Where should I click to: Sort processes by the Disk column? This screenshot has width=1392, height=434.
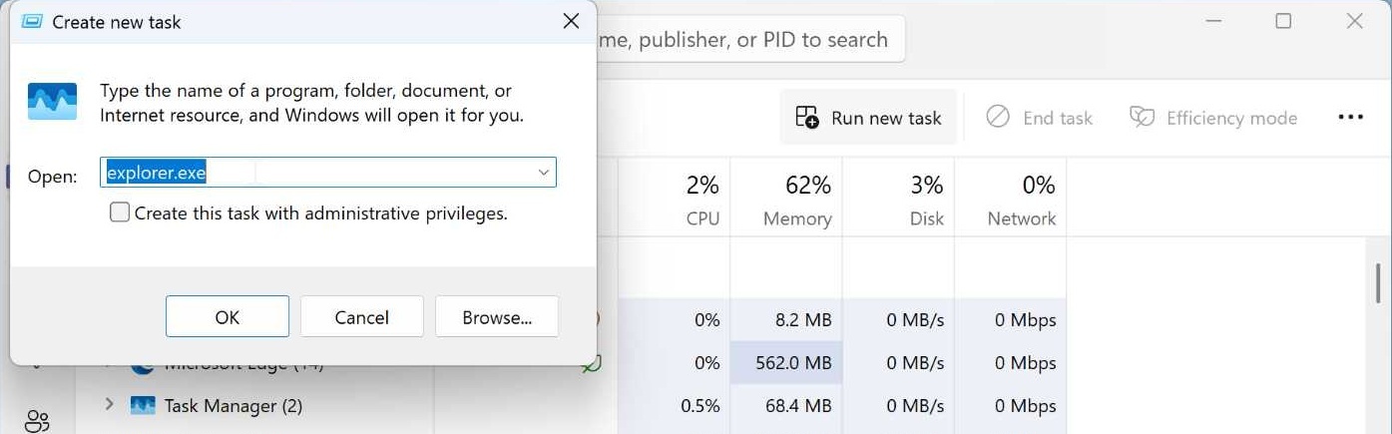926,201
